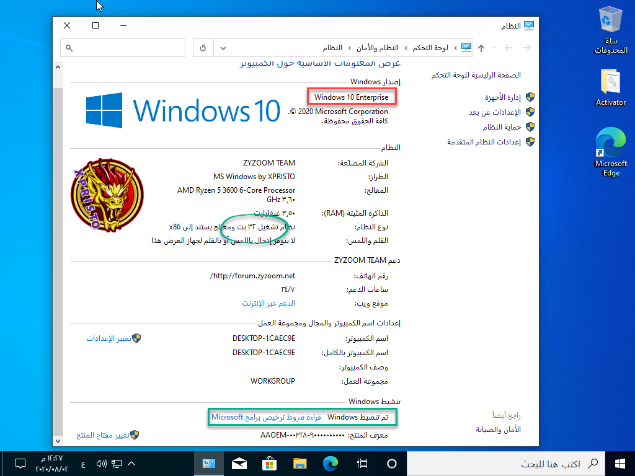Click Change product key link (تغيير مفتاح المنتج)
Screen dimensions: 635x476
pyautogui.click(x=103, y=435)
